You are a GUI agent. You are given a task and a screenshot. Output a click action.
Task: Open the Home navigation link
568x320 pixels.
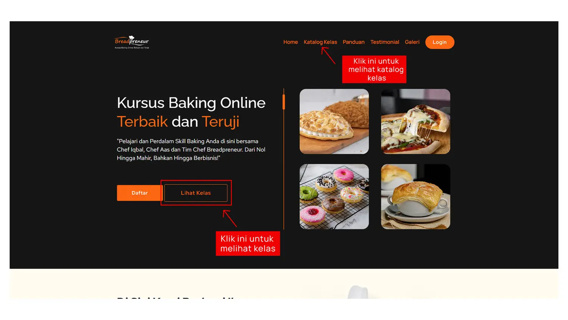[x=290, y=42]
